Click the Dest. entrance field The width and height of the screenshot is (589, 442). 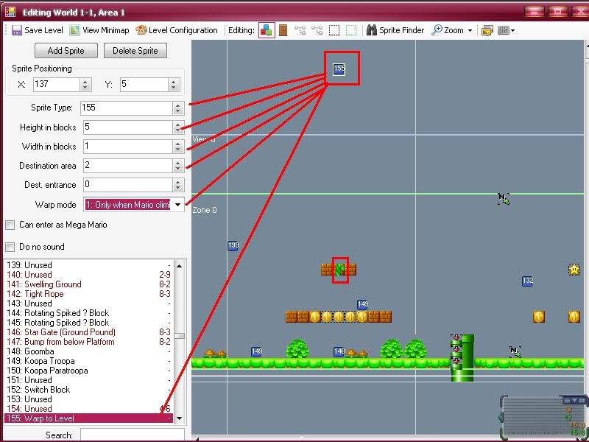[x=127, y=185]
